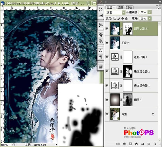Toggle lock image pixels brush icon
The width and height of the screenshot is (162, 147).
119,19
